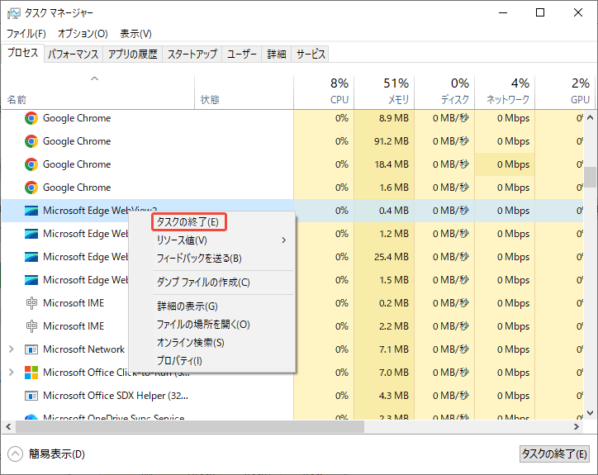Click the Task Manager title bar icon
The width and height of the screenshot is (598, 475).
pyautogui.click(x=13, y=13)
